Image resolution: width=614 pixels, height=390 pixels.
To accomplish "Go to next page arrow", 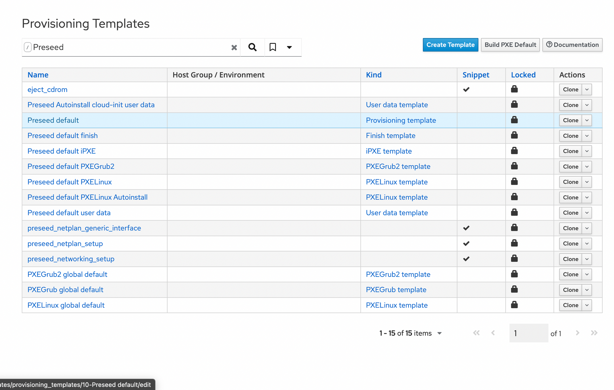I will tap(577, 333).
